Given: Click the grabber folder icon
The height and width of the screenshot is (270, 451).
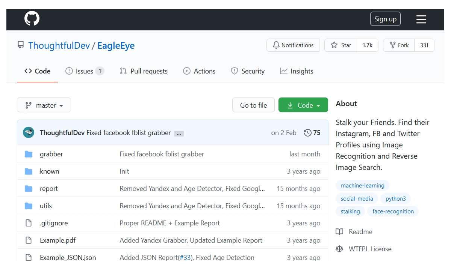Looking at the screenshot, I should [x=29, y=154].
